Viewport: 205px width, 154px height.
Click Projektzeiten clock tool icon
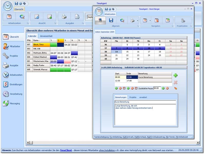coord(183,21)
